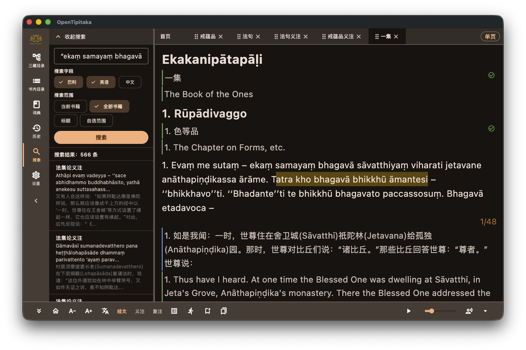Select 标题 search scope
Screen dimensions: 526x350
tap(66, 121)
